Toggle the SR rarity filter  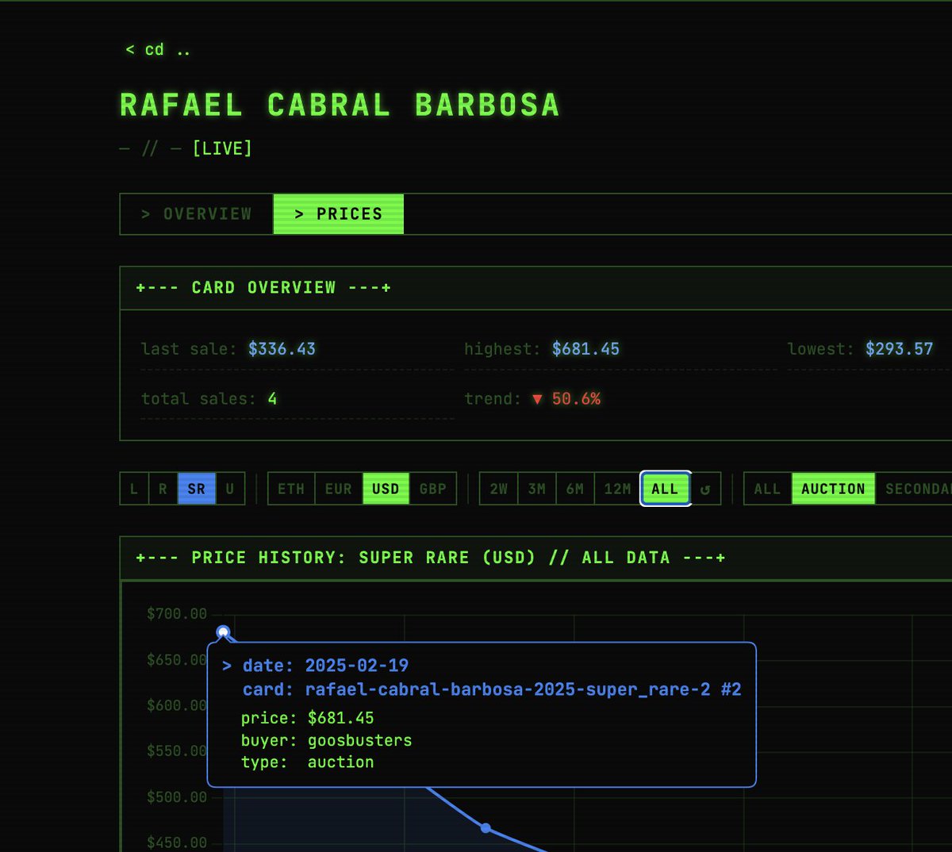point(197,489)
